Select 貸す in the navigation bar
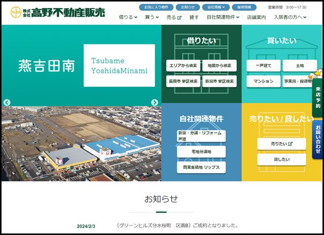Screen dimensions: 324x235 click(194, 18)
